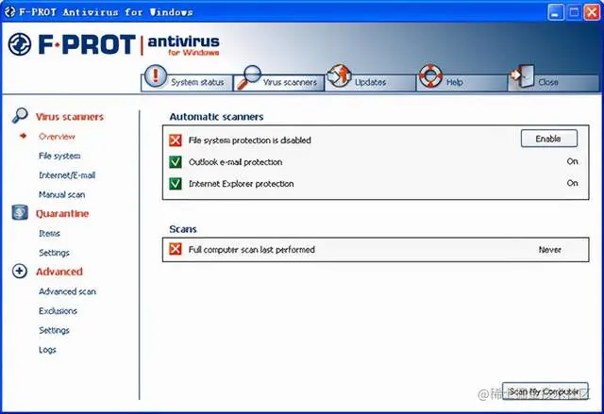
Task: Click the Quarantine icon in the sidebar
Action: (20, 212)
